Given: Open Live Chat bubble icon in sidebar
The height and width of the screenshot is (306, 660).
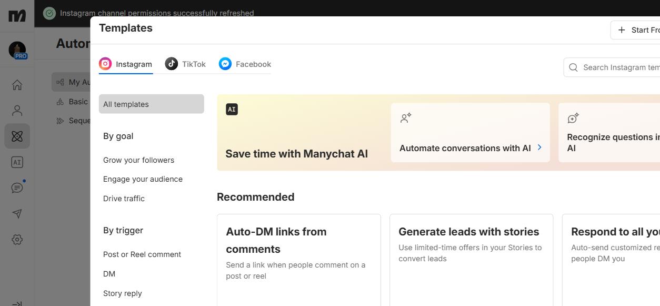Looking at the screenshot, I should pos(17,188).
